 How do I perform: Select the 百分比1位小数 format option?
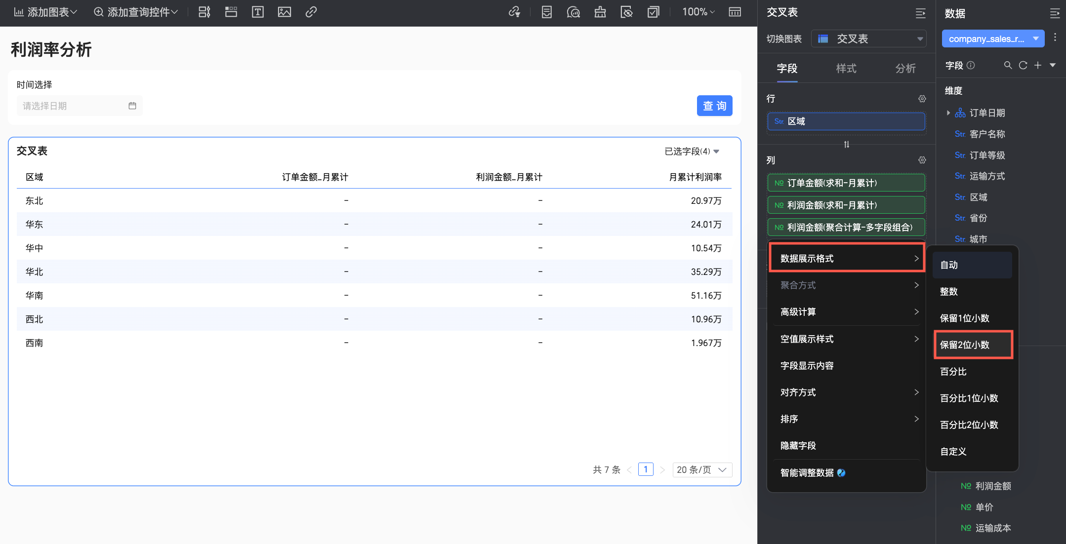(x=972, y=398)
